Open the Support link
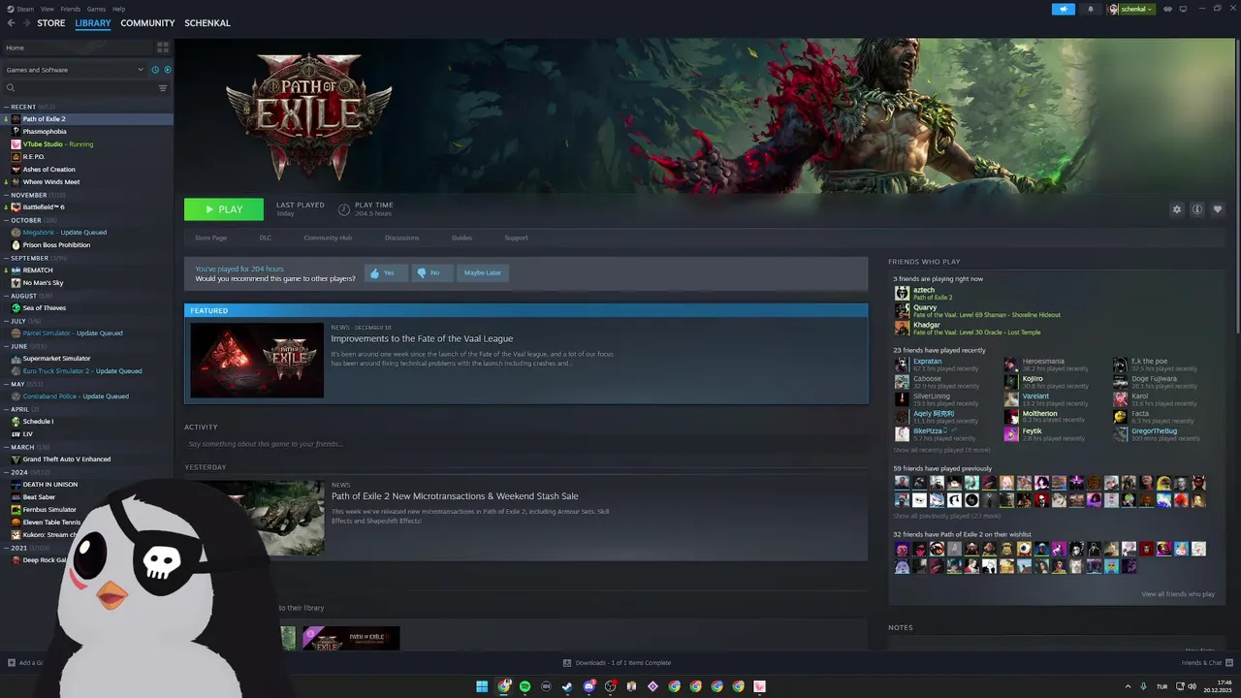Viewport: 1241px width, 698px height. [516, 238]
